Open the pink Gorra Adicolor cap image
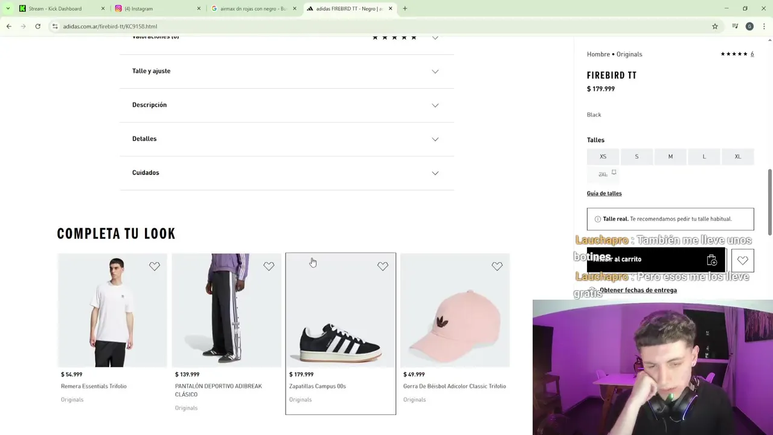 tap(455, 311)
